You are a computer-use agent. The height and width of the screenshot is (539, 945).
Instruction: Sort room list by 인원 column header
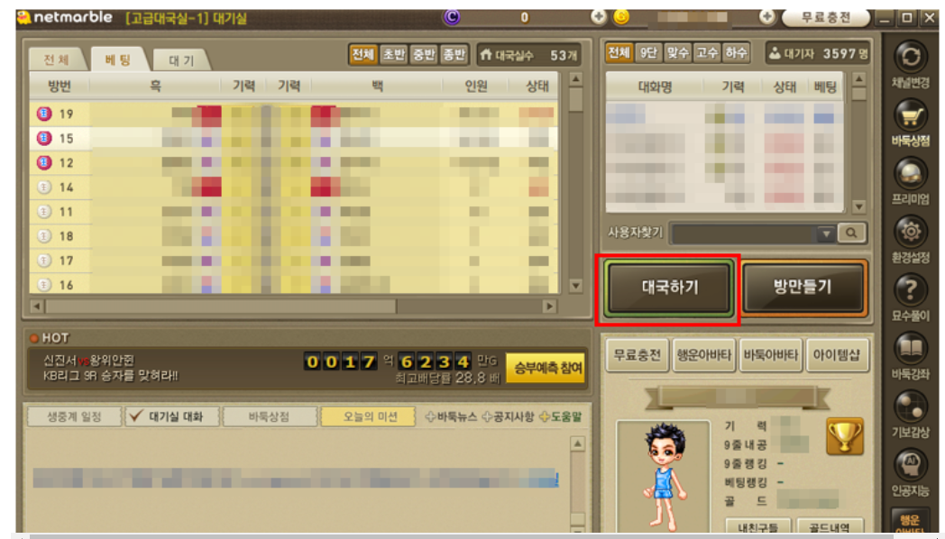(475, 87)
